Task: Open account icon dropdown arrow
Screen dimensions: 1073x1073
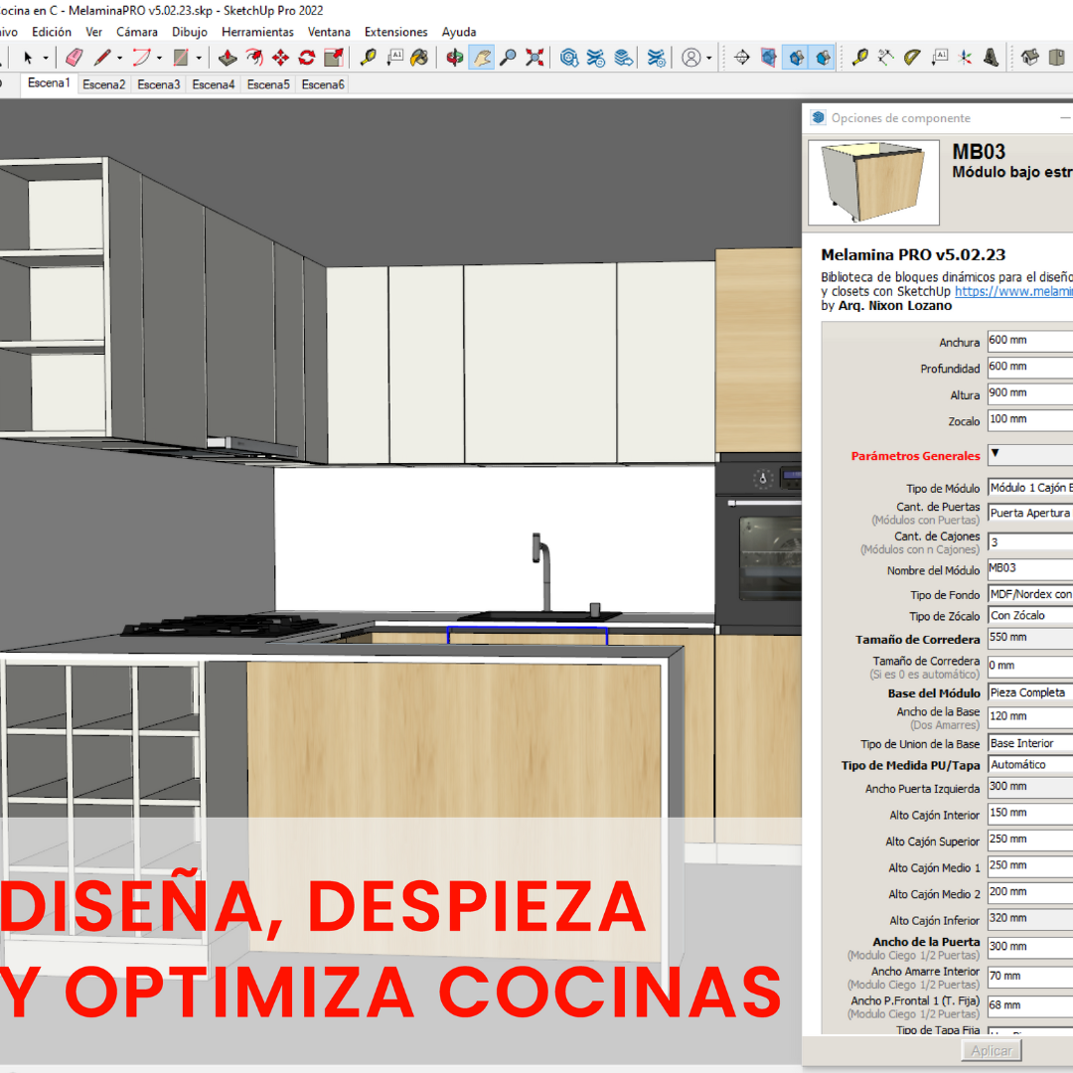Action: [709, 59]
